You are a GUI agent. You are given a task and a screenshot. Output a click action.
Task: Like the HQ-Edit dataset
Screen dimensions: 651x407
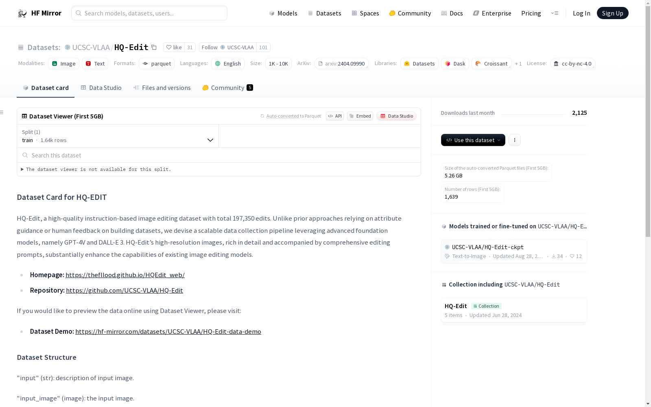(174, 47)
